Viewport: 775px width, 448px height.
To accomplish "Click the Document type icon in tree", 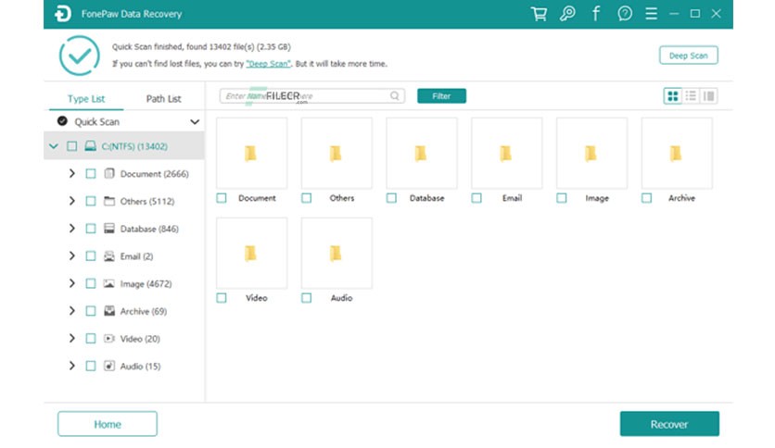I will tap(109, 173).
